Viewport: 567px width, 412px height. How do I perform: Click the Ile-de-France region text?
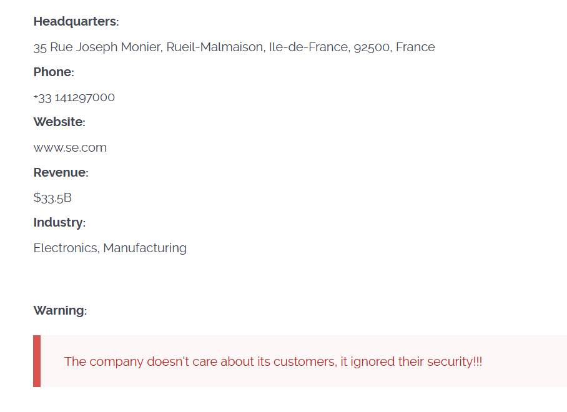click(308, 47)
